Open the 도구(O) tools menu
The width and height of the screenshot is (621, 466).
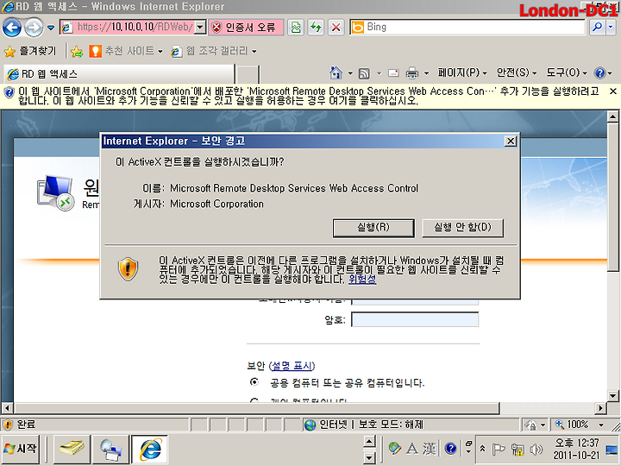point(567,72)
